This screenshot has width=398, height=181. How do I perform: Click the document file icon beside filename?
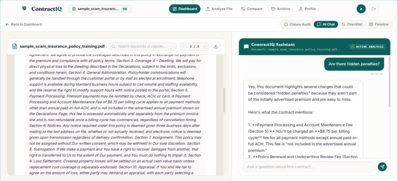[x=15, y=46]
